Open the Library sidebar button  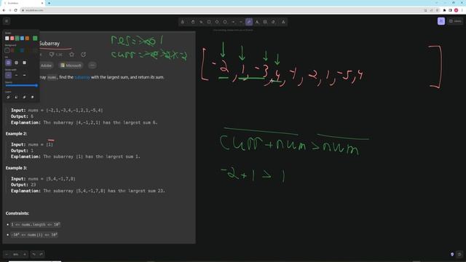(x=455, y=21)
